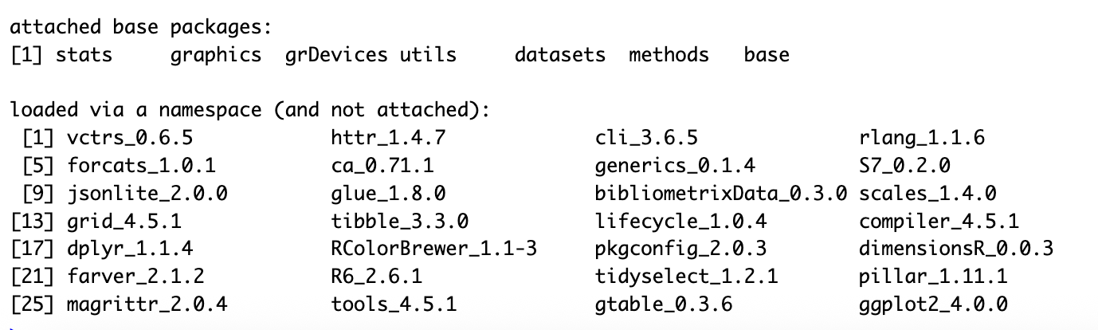This screenshot has width=1098, height=330.
Task: Click the dplyr_1.1.4 entry
Action: 130,249
